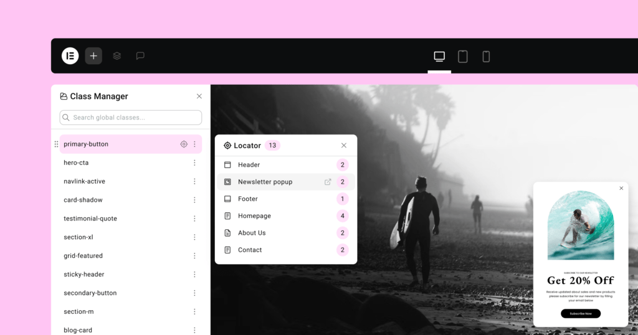Select Footer in the Locator list
Image resolution: width=638 pixels, height=335 pixels.
click(x=247, y=199)
